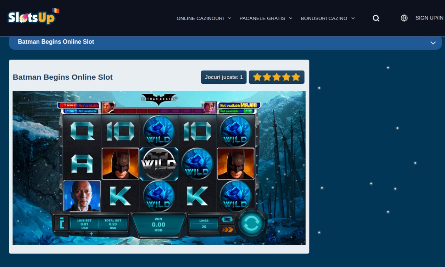Click the Batman mask symbol on the second reel
The image size is (445, 267).
tap(121, 163)
